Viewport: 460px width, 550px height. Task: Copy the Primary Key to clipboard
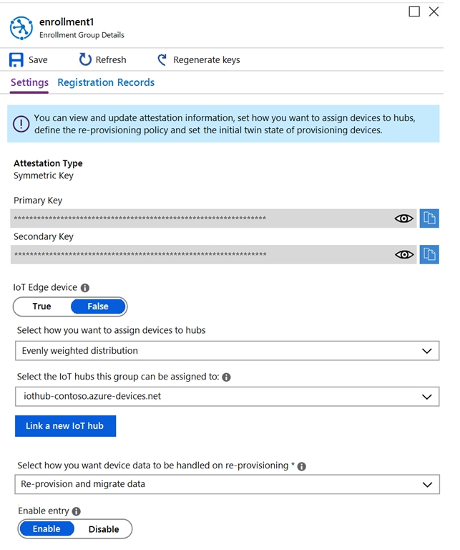pyautogui.click(x=429, y=218)
